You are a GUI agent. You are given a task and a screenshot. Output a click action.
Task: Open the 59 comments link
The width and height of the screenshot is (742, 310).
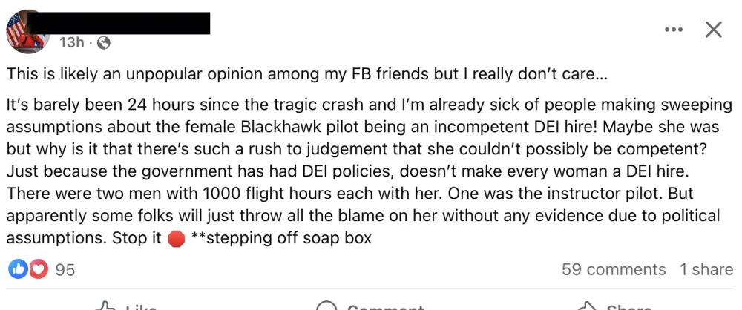tap(614, 269)
